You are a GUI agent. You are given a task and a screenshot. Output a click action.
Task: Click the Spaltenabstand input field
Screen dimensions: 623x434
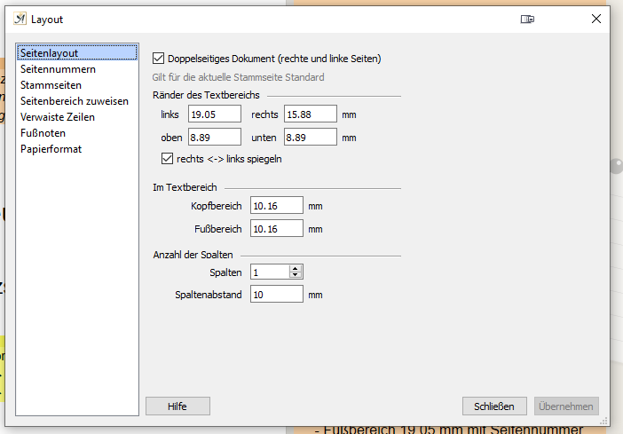pos(276,294)
